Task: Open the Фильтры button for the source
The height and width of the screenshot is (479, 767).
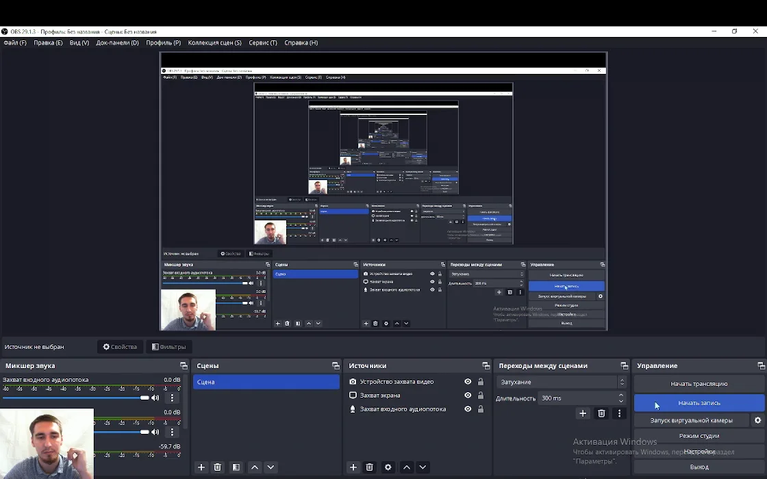Action: [x=168, y=347]
